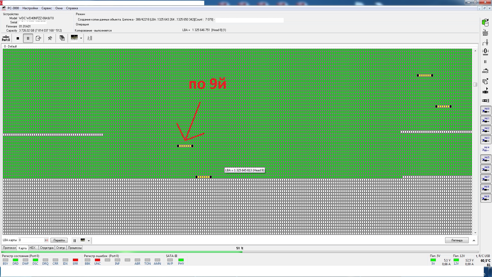Click the Перейти button

point(59,240)
